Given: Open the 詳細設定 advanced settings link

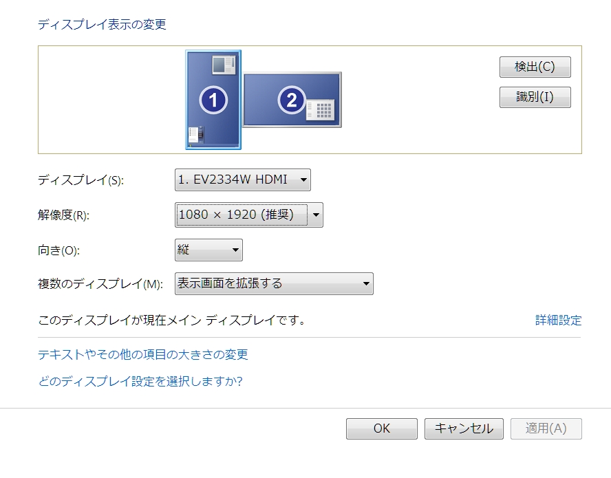Looking at the screenshot, I should pyautogui.click(x=559, y=321).
